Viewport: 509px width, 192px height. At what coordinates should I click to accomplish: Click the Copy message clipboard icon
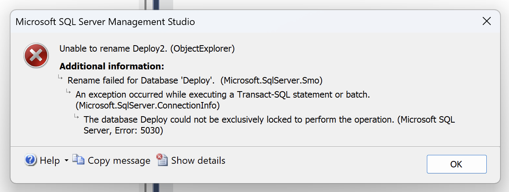pyautogui.click(x=78, y=160)
